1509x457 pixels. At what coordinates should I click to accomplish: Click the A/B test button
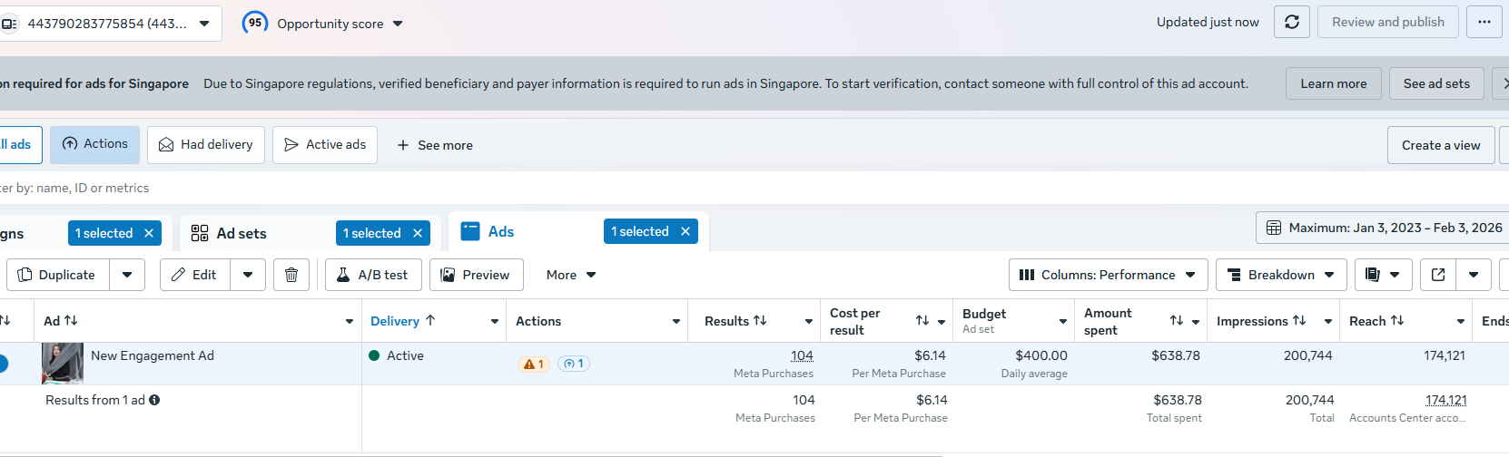coord(373,275)
